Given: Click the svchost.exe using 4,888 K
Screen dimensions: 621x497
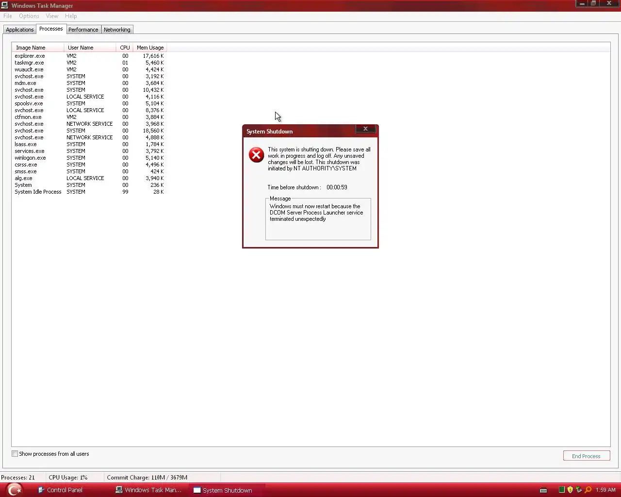Looking at the screenshot, I should [x=89, y=137].
